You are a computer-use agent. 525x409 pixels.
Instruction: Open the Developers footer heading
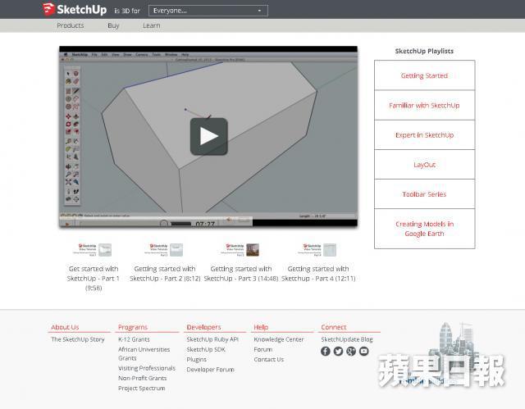pos(203,327)
